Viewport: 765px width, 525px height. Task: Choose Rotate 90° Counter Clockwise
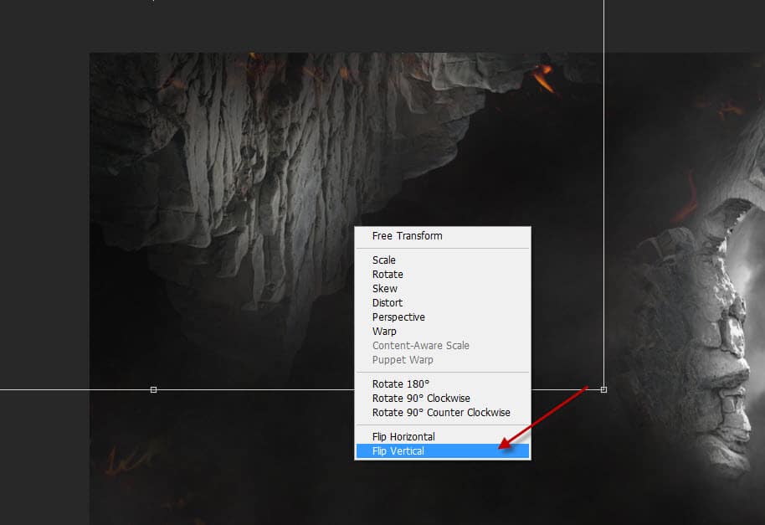point(441,413)
